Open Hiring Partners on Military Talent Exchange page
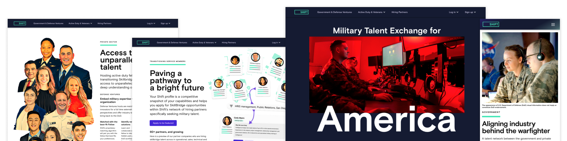Image resolution: width=567 pixels, height=141 pixels. point(399,12)
